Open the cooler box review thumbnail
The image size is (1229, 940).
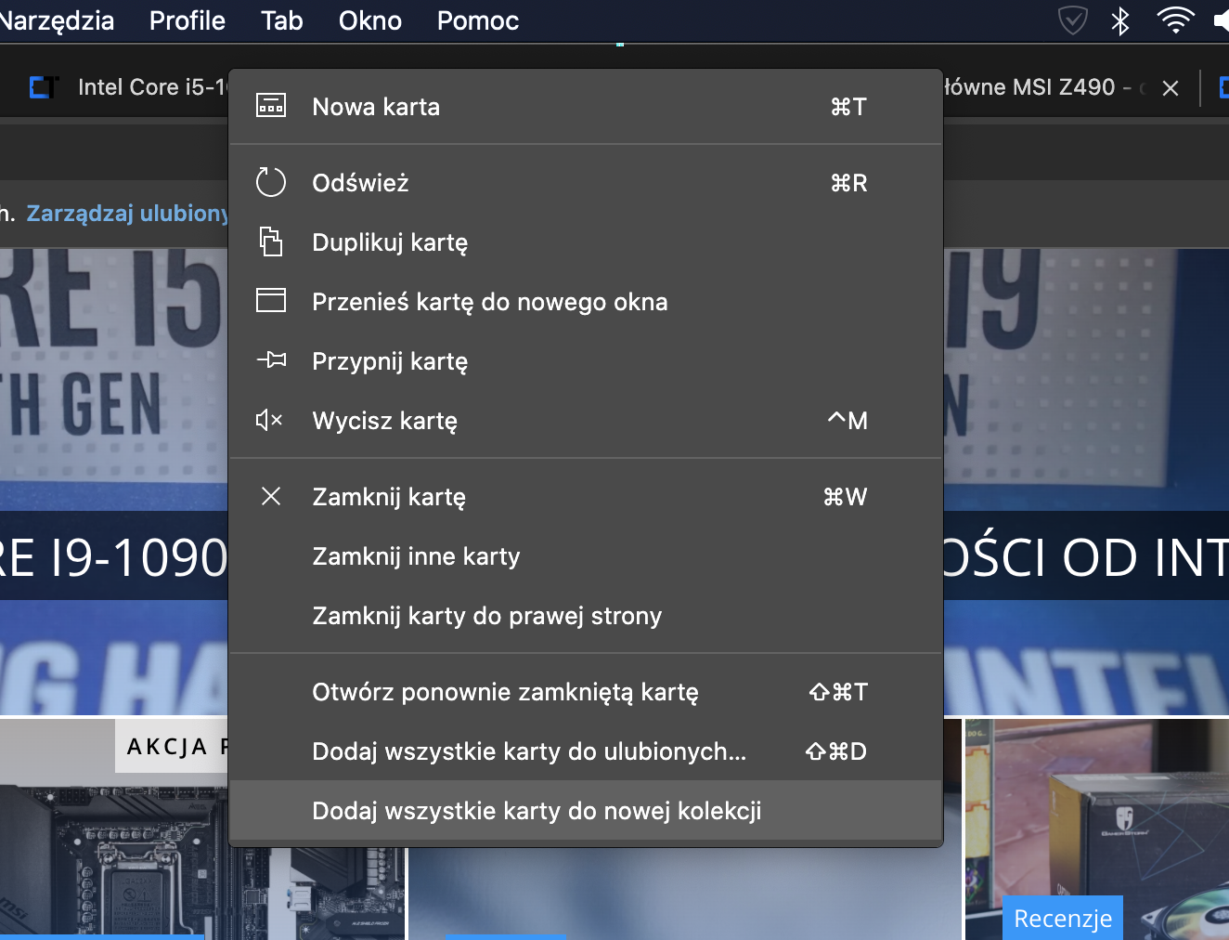1097,829
